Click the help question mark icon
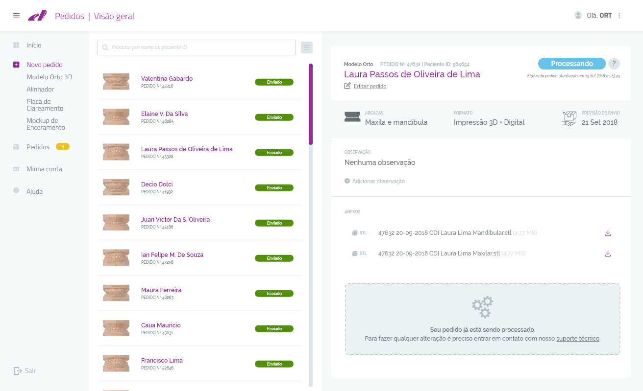This screenshot has width=643, height=391. [614, 64]
